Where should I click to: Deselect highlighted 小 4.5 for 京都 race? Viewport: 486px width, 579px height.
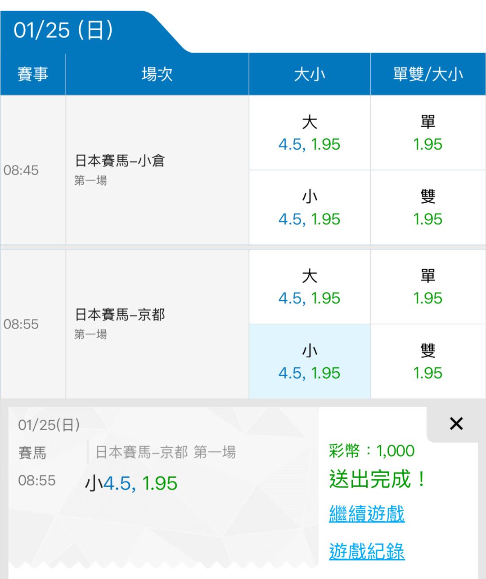(x=309, y=361)
